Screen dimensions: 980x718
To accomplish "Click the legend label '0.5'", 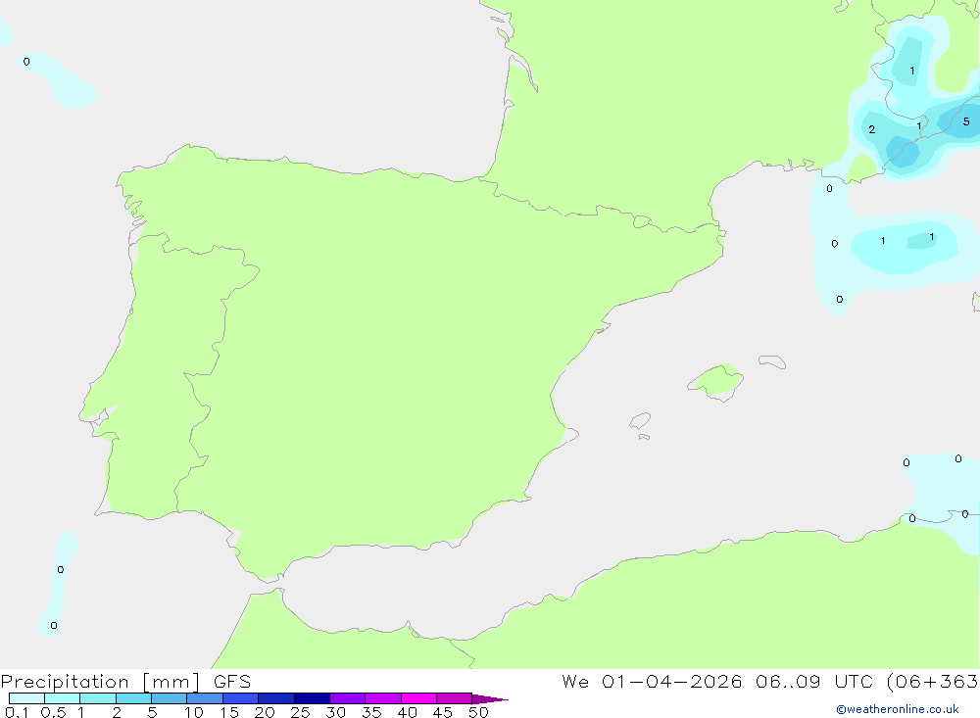I will 53,712.
